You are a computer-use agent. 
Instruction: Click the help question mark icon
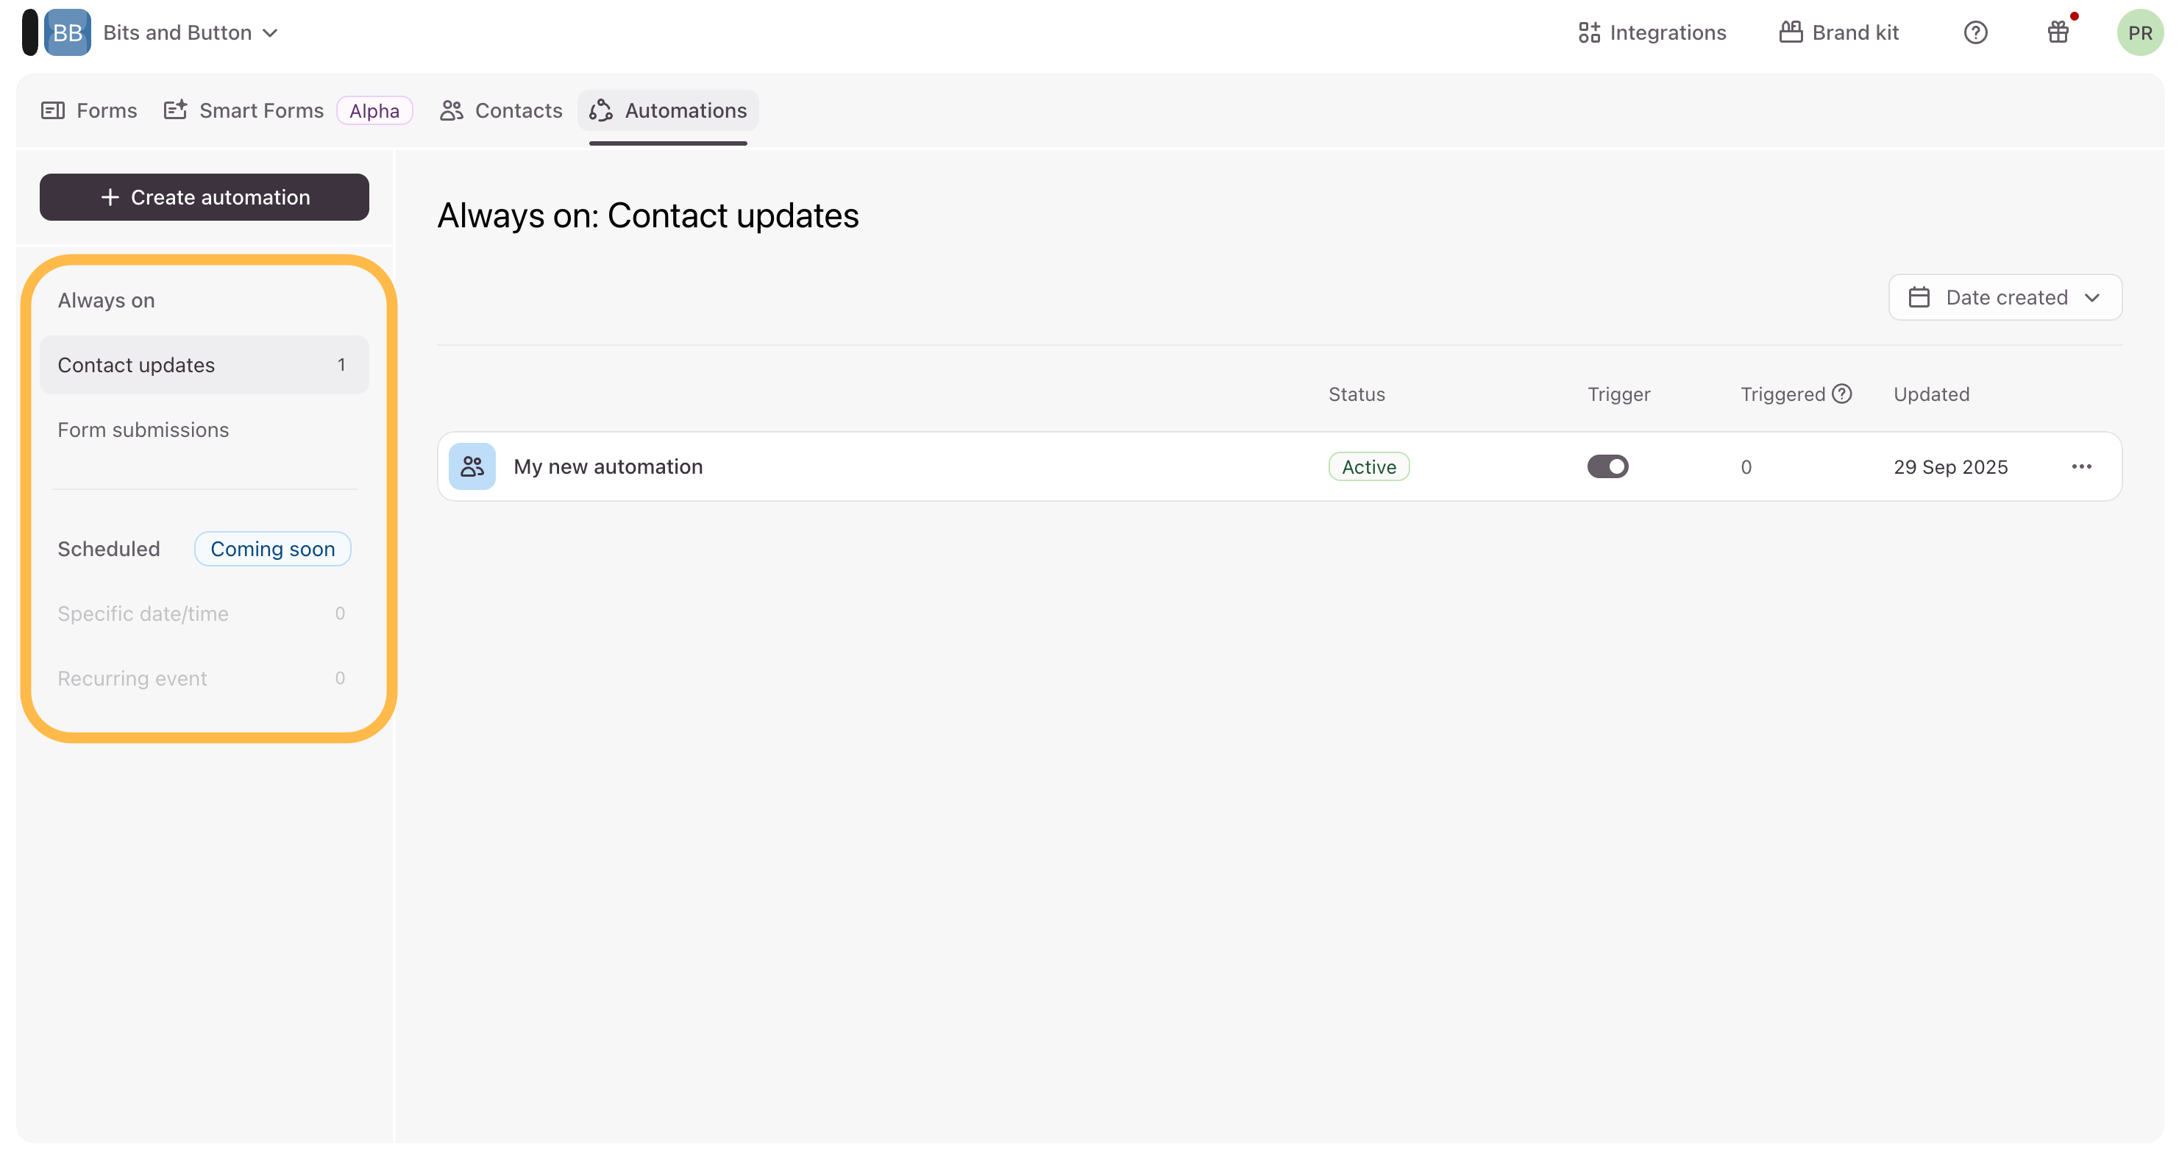[x=1974, y=33]
